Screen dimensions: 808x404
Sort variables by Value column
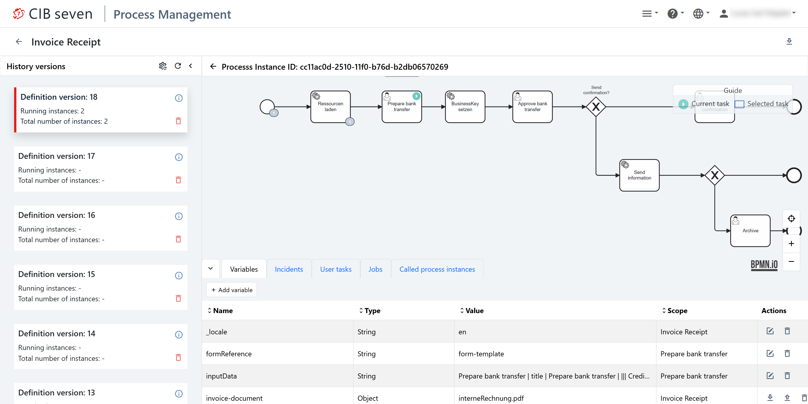pyautogui.click(x=472, y=311)
